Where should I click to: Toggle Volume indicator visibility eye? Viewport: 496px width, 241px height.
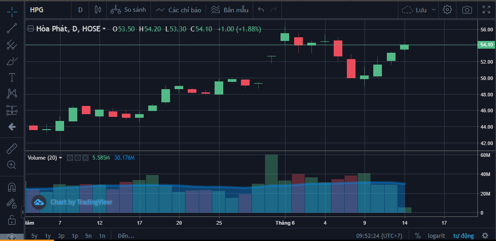pos(70,158)
